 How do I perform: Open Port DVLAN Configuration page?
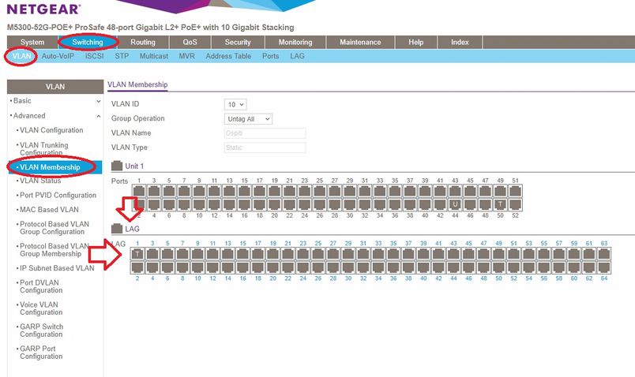(x=41, y=286)
